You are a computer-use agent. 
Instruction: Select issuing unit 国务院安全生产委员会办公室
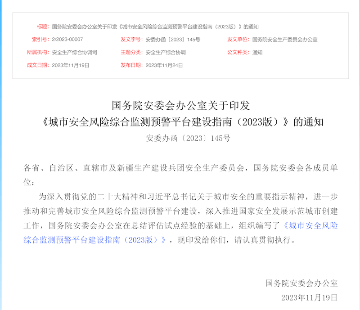tap(285, 40)
